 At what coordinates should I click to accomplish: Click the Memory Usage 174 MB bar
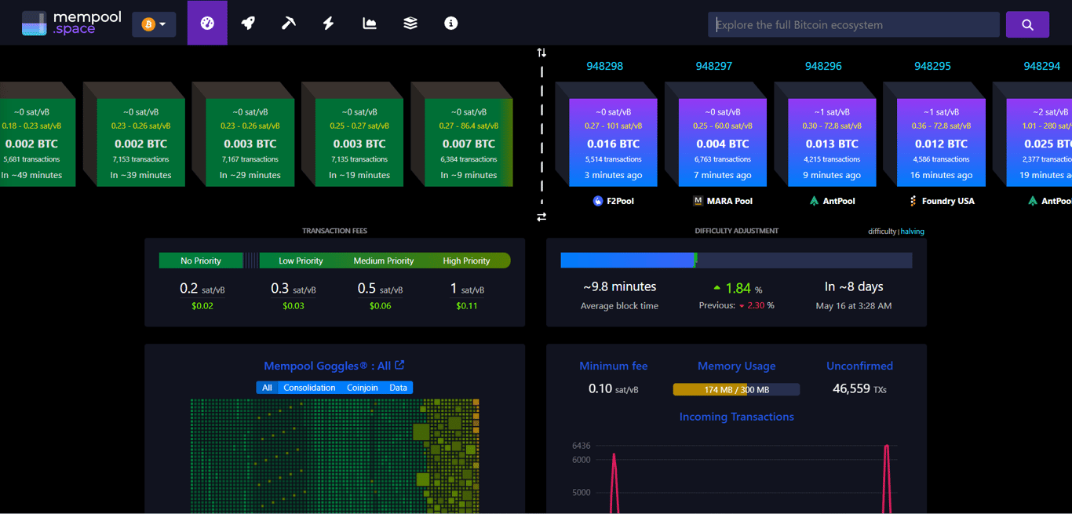736,389
